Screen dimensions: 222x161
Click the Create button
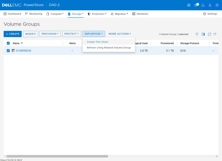click(12, 34)
